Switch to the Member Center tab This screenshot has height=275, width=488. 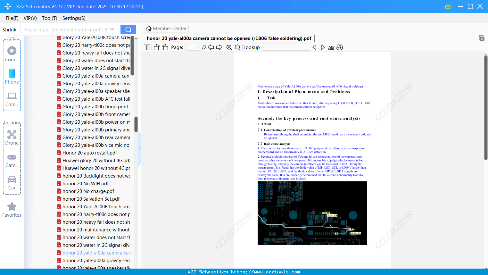pyautogui.click(x=166, y=29)
